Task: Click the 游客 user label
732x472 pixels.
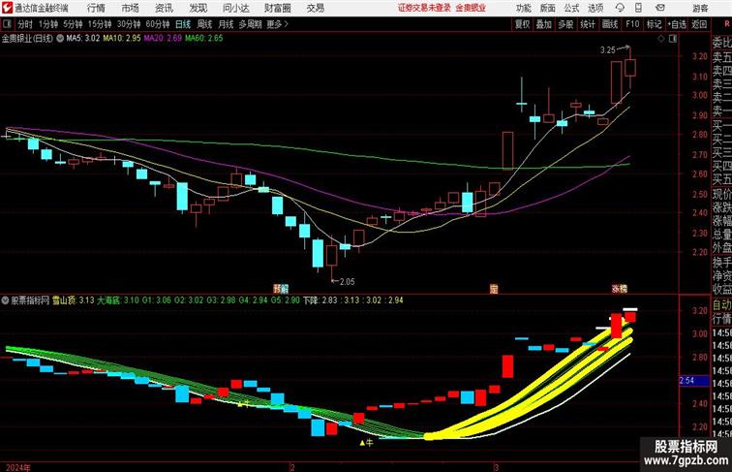Action: pos(700,8)
